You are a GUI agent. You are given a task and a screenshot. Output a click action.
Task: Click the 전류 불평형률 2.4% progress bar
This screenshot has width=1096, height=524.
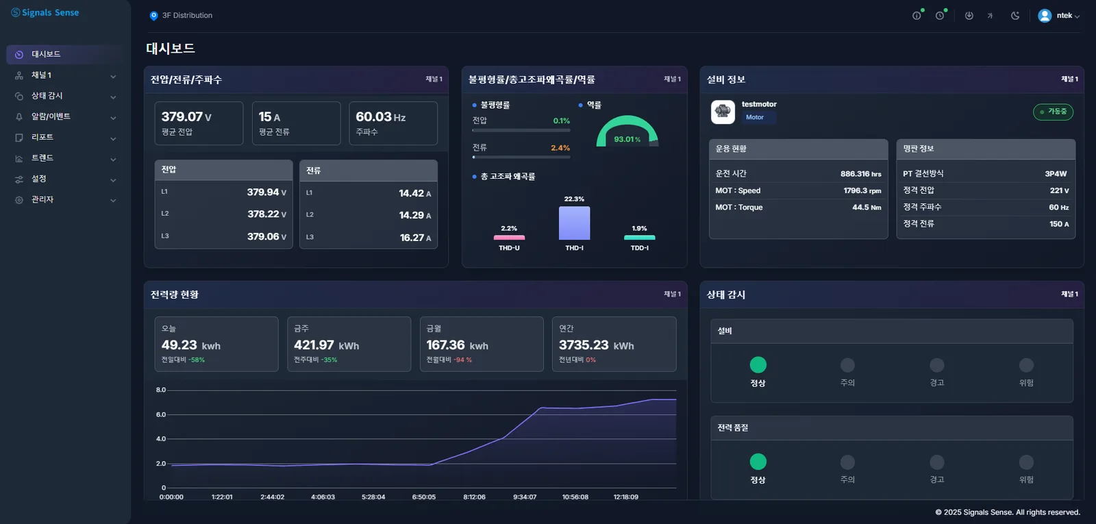tap(521, 157)
